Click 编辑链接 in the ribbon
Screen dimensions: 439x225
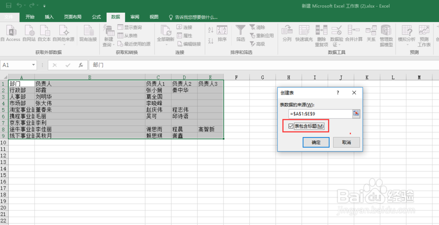[189, 44]
